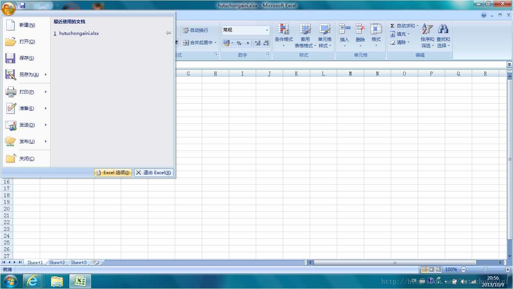Click the Insert cells (插入) icon
513x289 pixels.
coord(344,29)
